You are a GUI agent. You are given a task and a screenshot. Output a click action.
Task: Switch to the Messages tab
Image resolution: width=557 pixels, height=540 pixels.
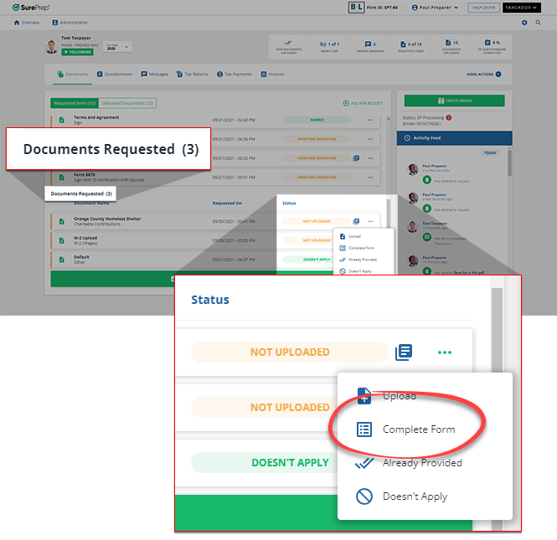pos(154,75)
